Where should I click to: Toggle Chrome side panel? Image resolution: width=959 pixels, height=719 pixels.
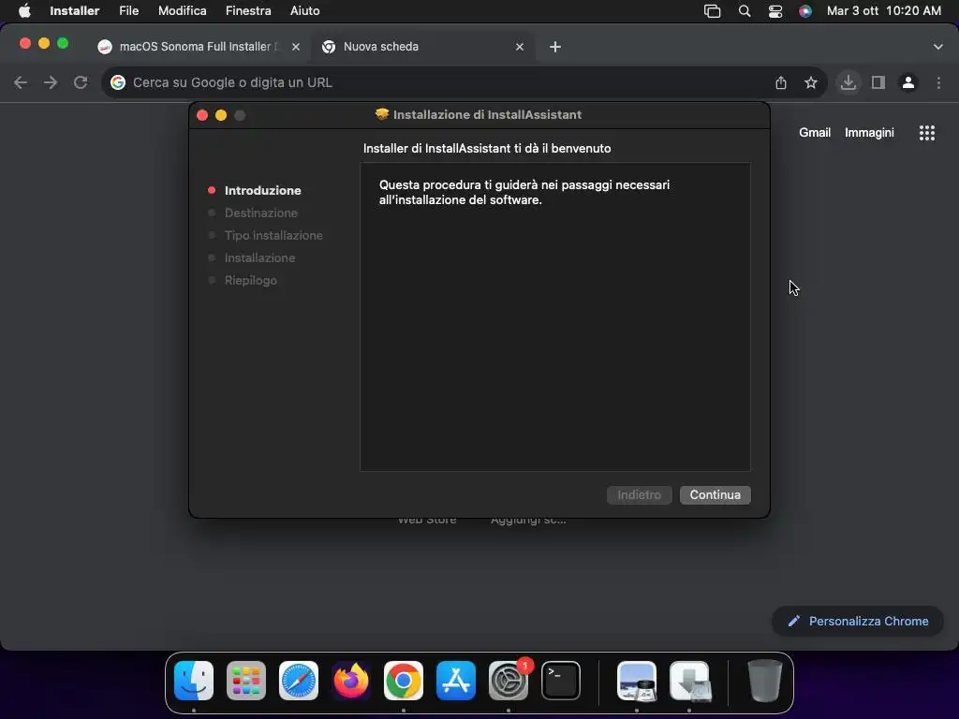point(878,82)
